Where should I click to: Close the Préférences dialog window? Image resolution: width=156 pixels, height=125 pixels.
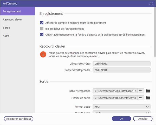(151, 4)
